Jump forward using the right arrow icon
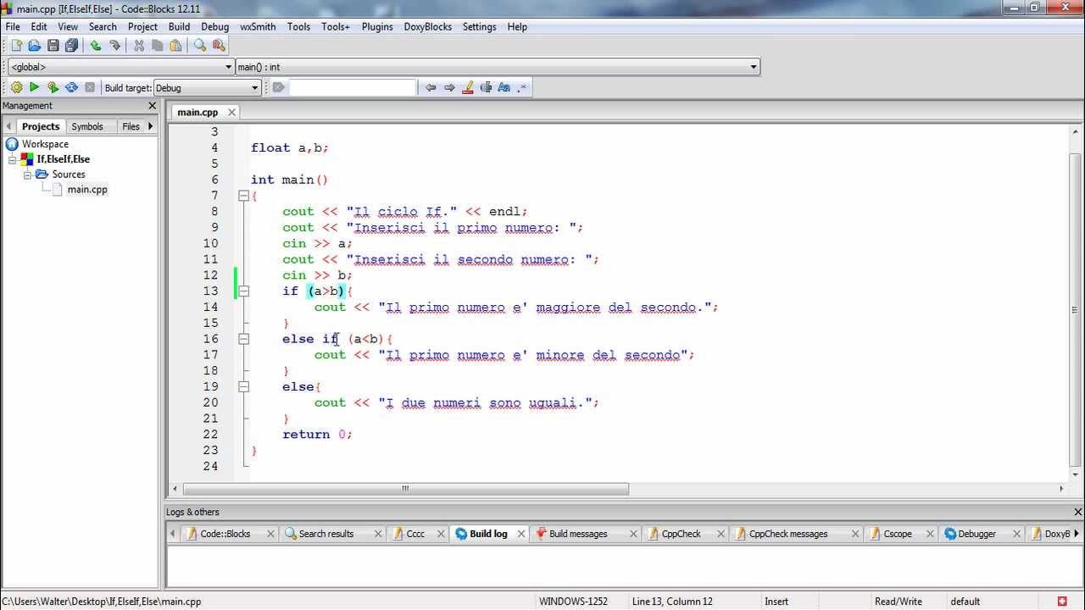This screenshot has height=610, width=1085. coord(449,87)
